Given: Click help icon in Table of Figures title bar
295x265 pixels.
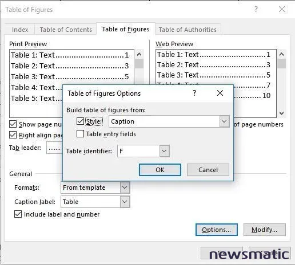Looking at the screenshot, I should (256, 9).
